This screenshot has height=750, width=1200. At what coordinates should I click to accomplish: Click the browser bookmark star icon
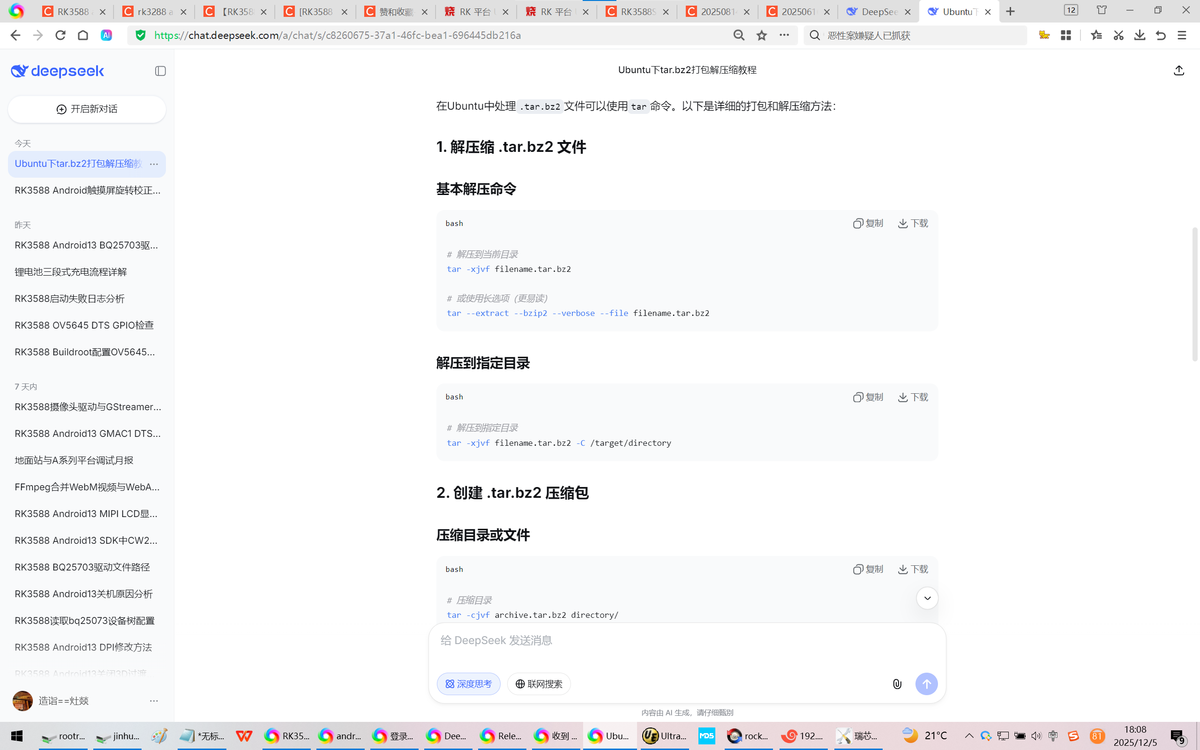[762, 35]
